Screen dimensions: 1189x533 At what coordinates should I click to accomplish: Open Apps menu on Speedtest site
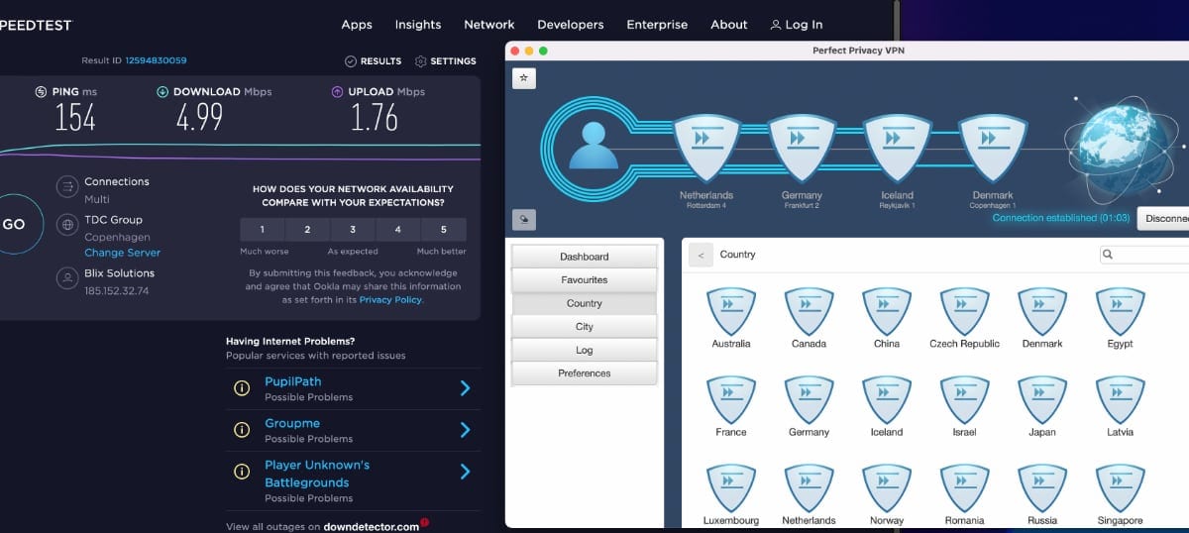[x=357, y=25]
